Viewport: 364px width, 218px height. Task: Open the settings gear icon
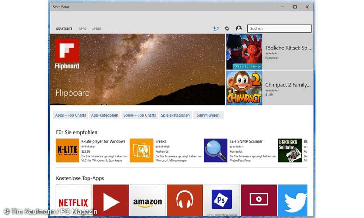pos(227,28)
